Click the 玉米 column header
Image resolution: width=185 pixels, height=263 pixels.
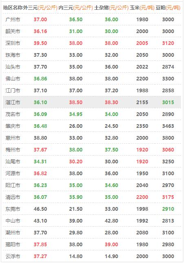pyautogui.click(x=142, y=8)
